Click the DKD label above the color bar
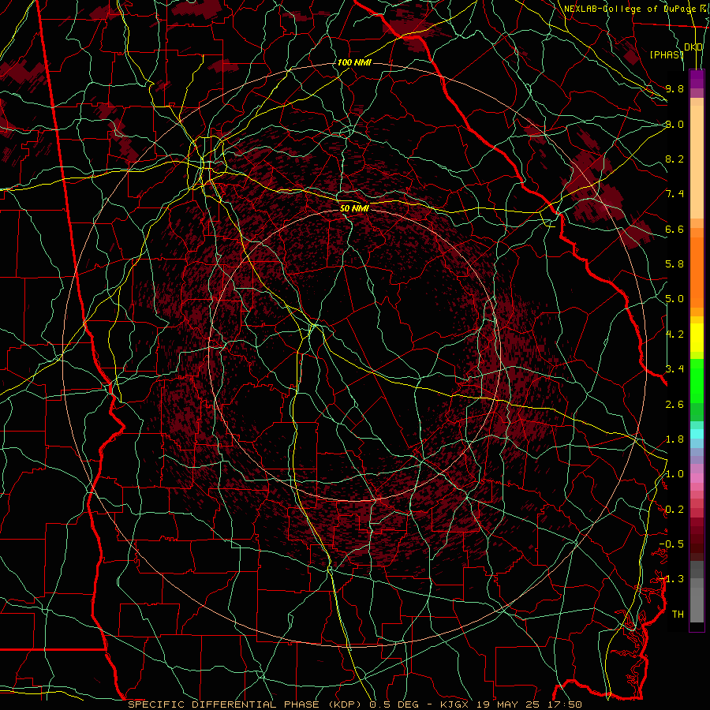 click(x=693, y=47)
